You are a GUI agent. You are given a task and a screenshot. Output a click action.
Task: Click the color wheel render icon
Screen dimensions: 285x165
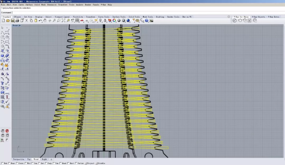(114, 21)
